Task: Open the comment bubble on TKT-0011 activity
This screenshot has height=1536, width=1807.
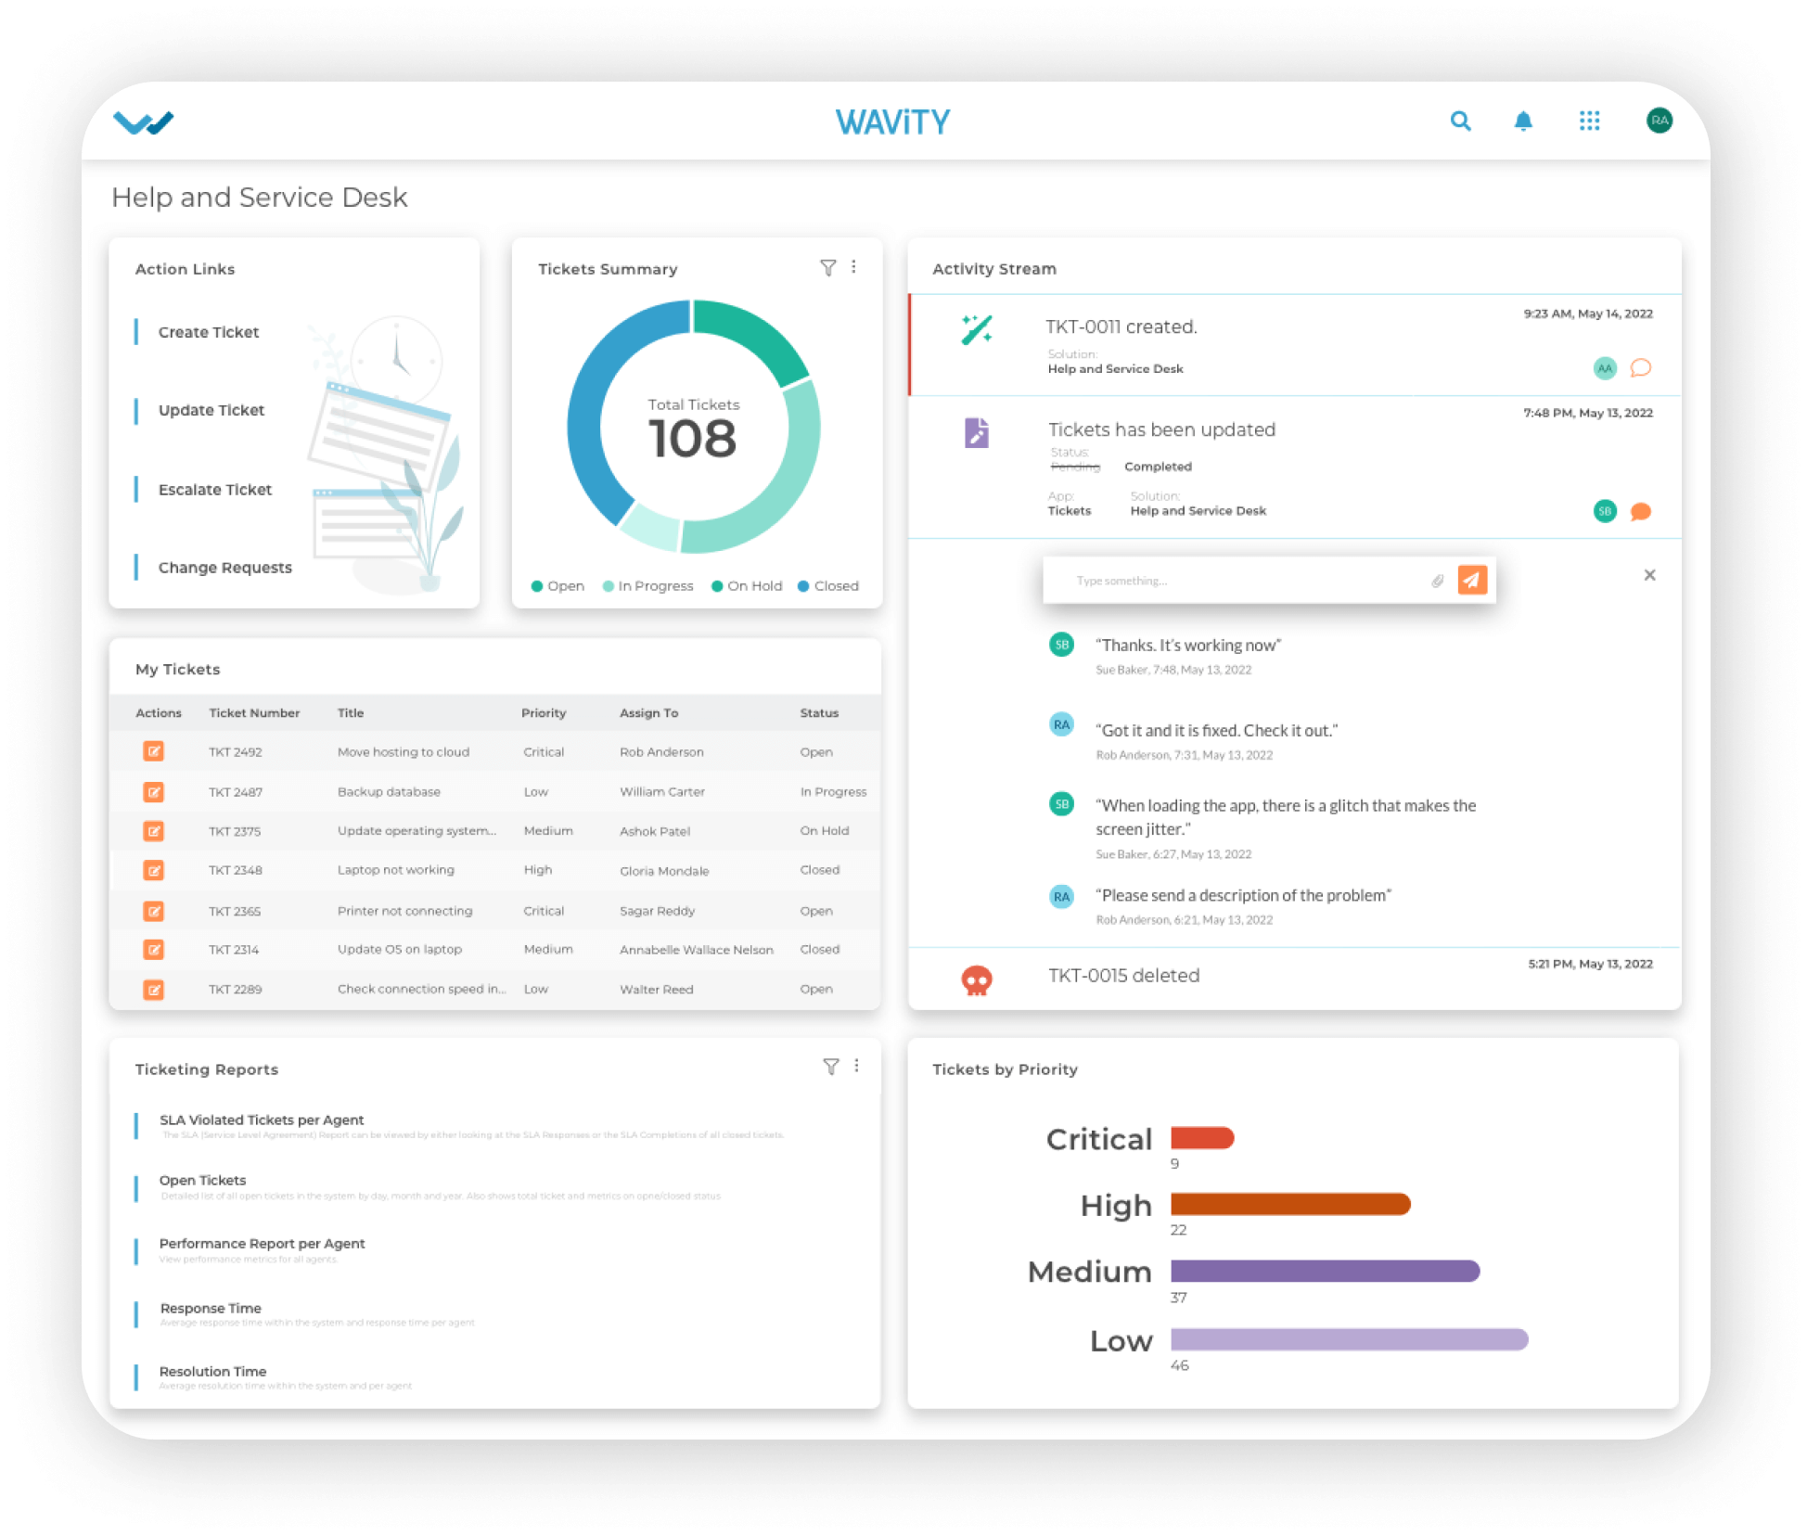Action: [x=1639, y=368]
